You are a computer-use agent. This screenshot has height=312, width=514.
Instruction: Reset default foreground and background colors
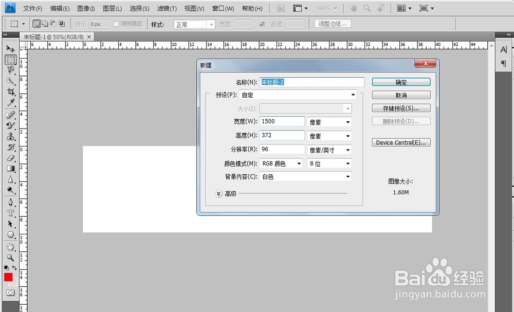pos(6,268)
